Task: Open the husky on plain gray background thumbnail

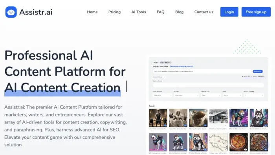Action: coord(178,142)
